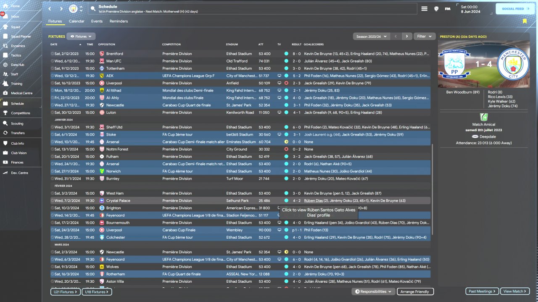Image resolution: width=538 pixels, height=302 pixels.
Task: Sort fixtures by the Date column header
Action: [x=54, y=44]
